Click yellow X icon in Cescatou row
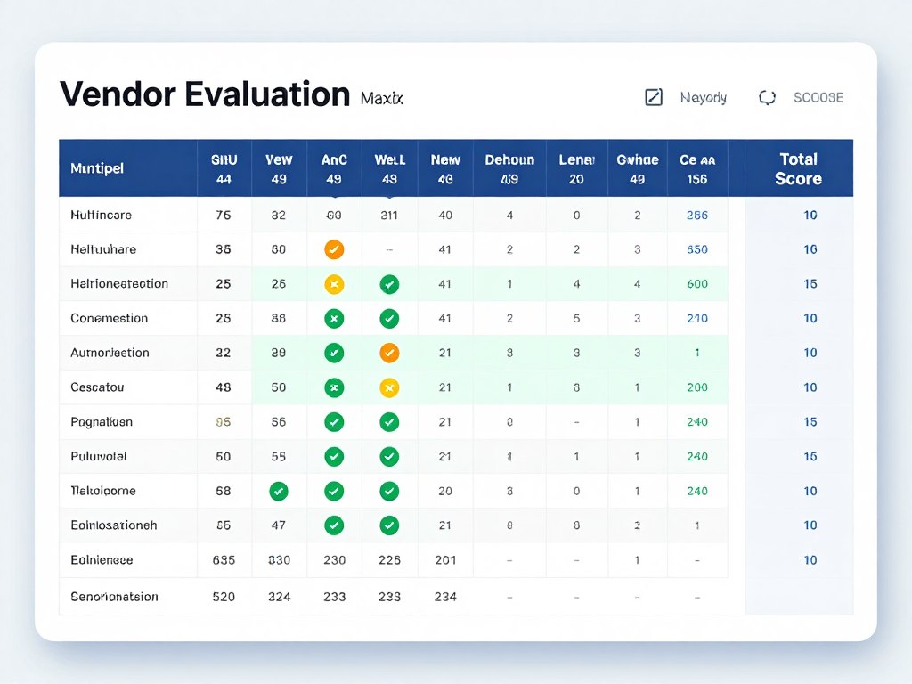The image size is (912, 684). (x=389, y=388)
